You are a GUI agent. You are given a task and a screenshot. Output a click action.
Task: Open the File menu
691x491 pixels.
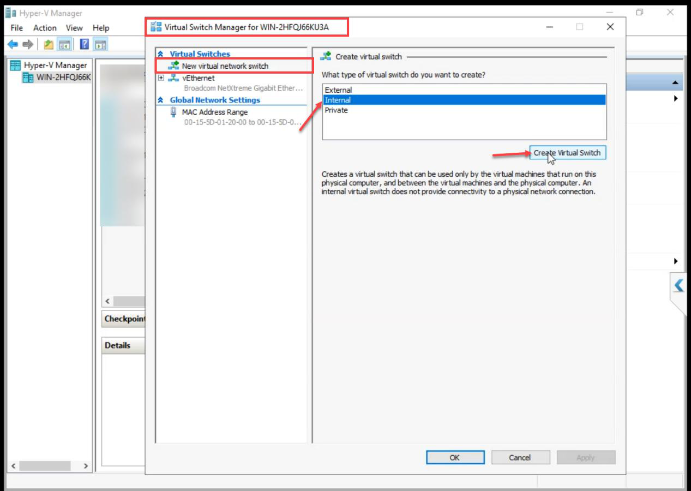coord(17,28)
